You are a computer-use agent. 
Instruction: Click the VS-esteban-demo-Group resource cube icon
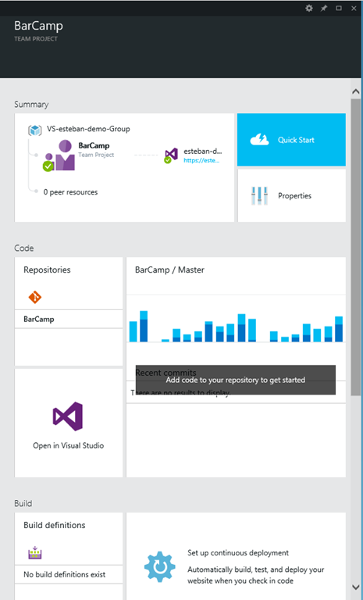pos(35,130)
